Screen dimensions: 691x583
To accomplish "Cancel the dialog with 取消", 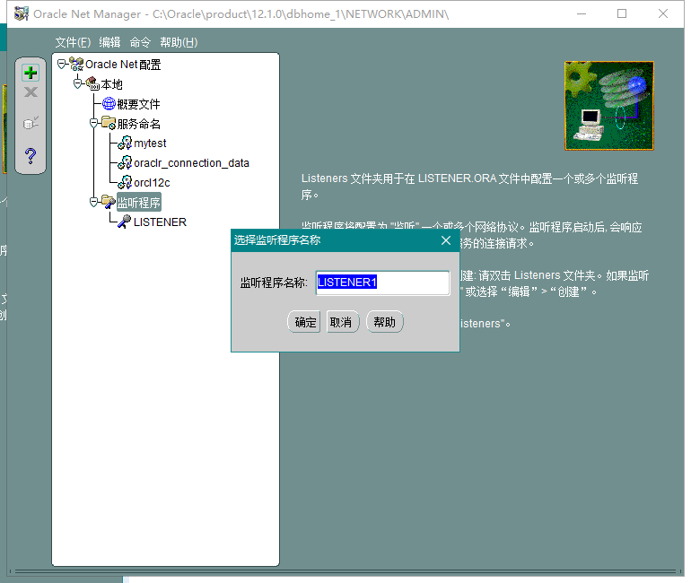I will click(343, 322).
